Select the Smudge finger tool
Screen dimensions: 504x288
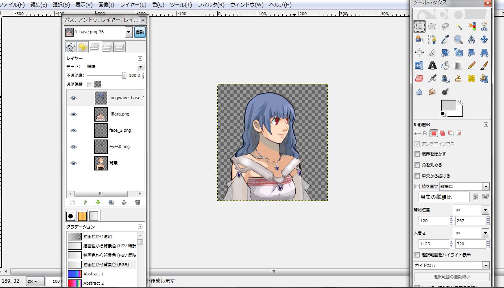pyautogui.click(x=432, y=91)
